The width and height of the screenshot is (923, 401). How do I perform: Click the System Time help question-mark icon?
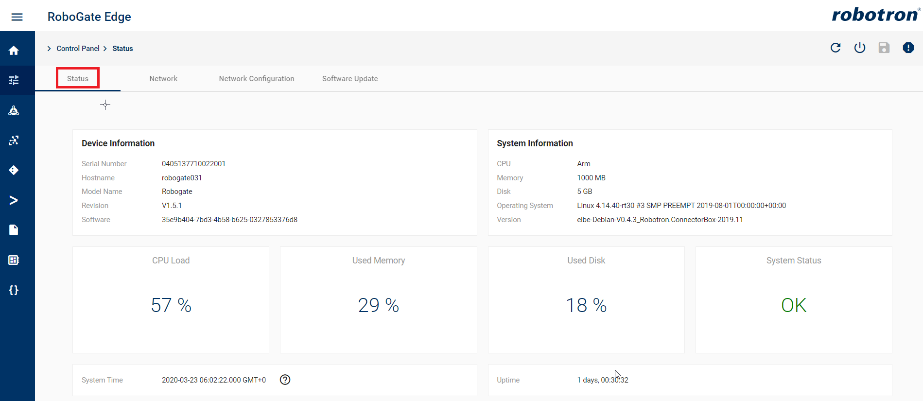tap(285, 380)
